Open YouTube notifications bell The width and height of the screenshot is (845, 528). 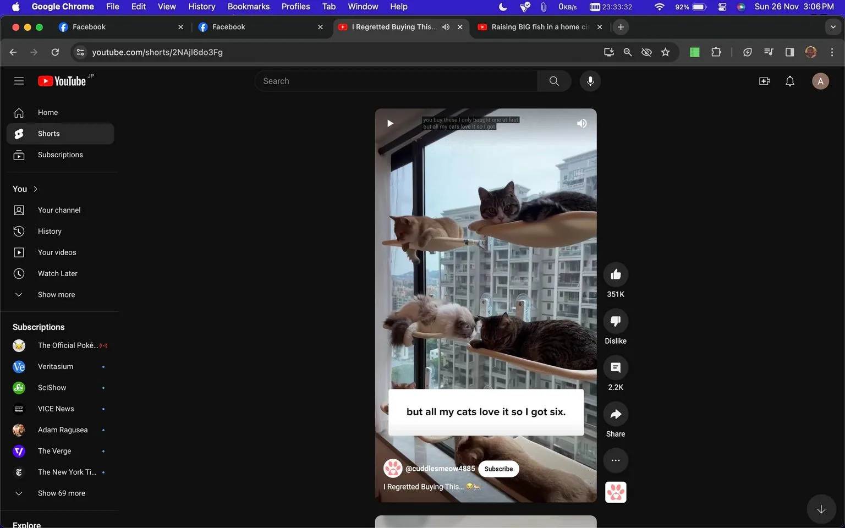tap(789, 81)
